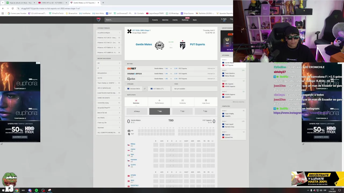Open the 'Sayonara' thread
This screenshot has height=193, width=344.
[109, 128]
